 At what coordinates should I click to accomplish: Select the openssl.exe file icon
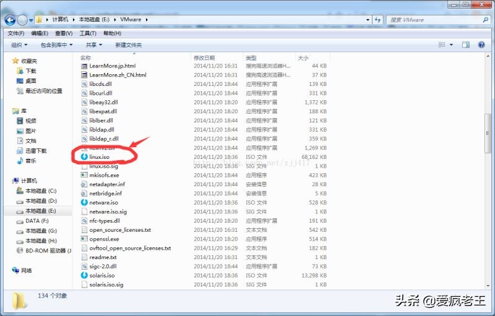coord(84,239)
